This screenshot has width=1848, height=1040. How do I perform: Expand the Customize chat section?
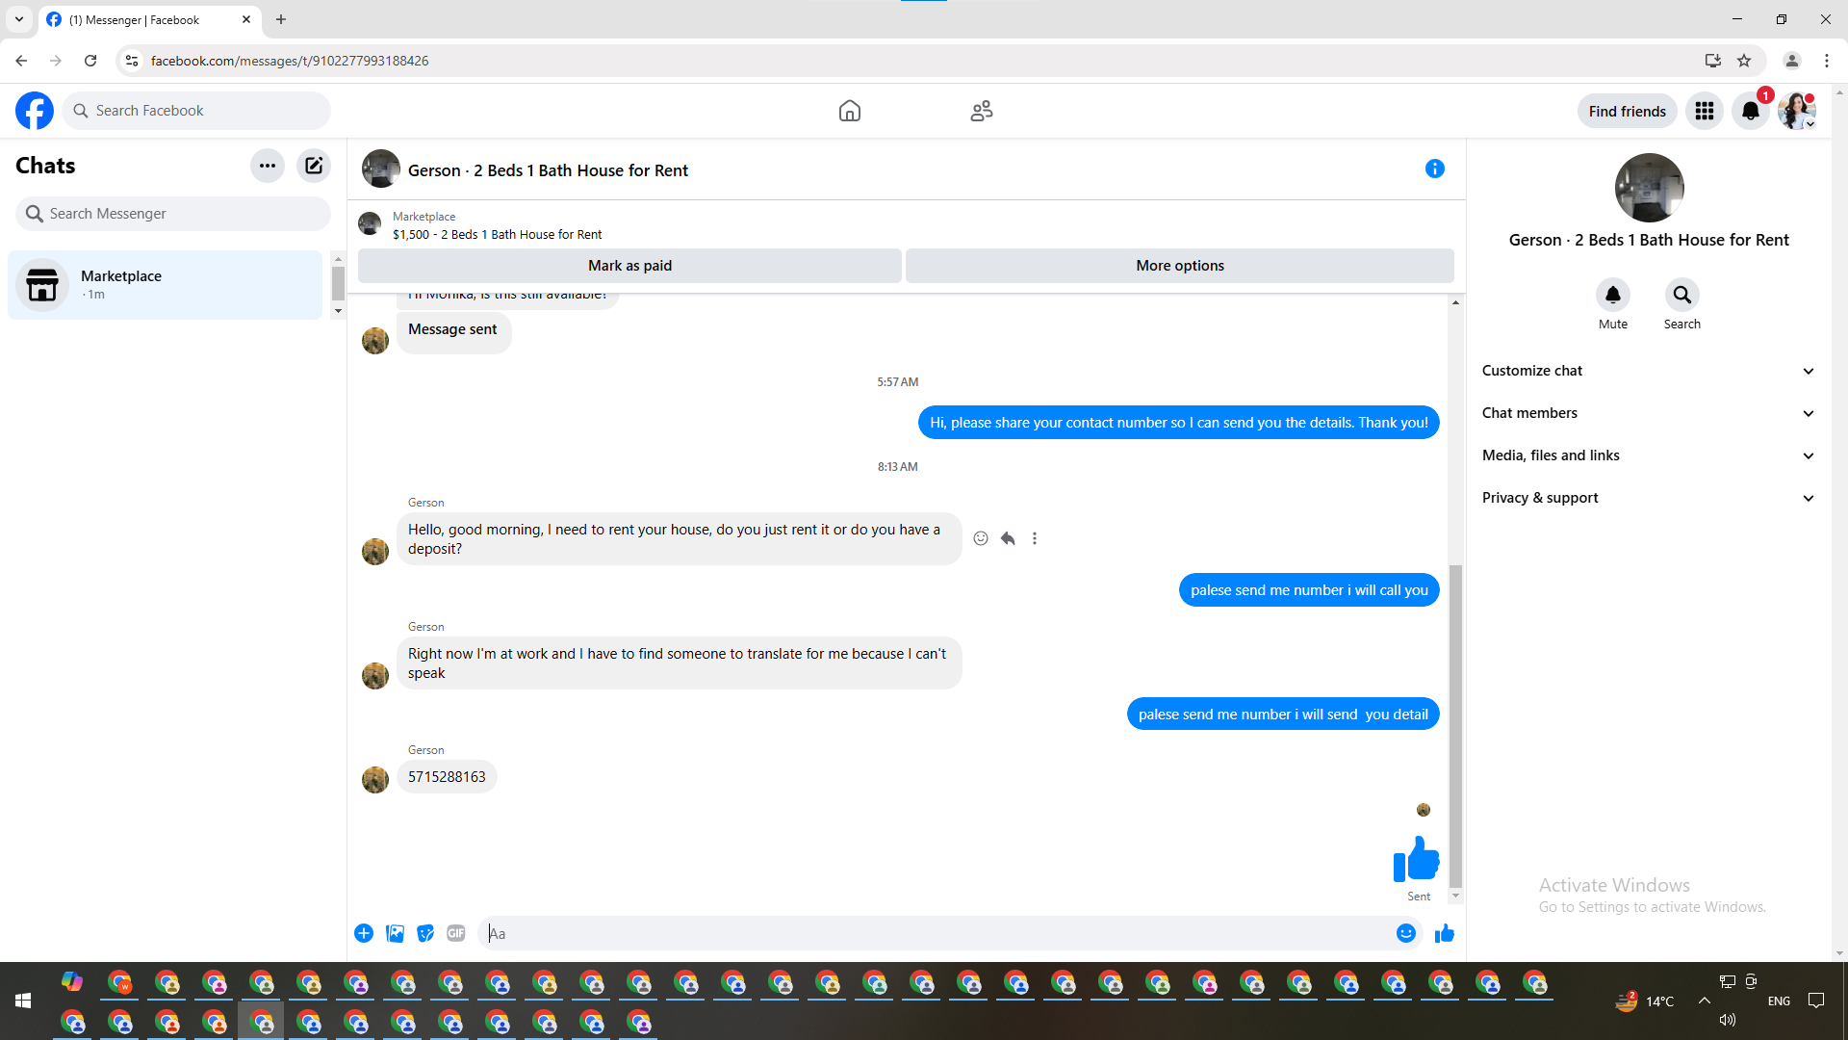[x=1649, y=371]
